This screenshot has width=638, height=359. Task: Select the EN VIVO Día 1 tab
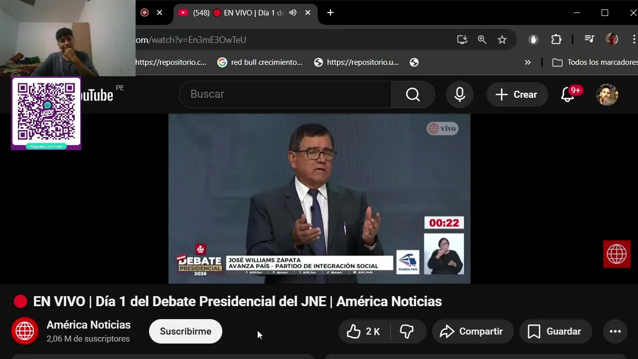point(244,13)
